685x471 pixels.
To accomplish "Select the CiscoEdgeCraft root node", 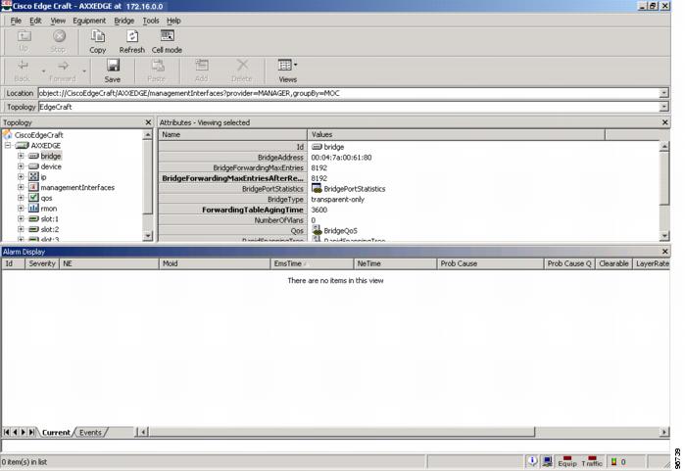I will [x=38, y=135].
